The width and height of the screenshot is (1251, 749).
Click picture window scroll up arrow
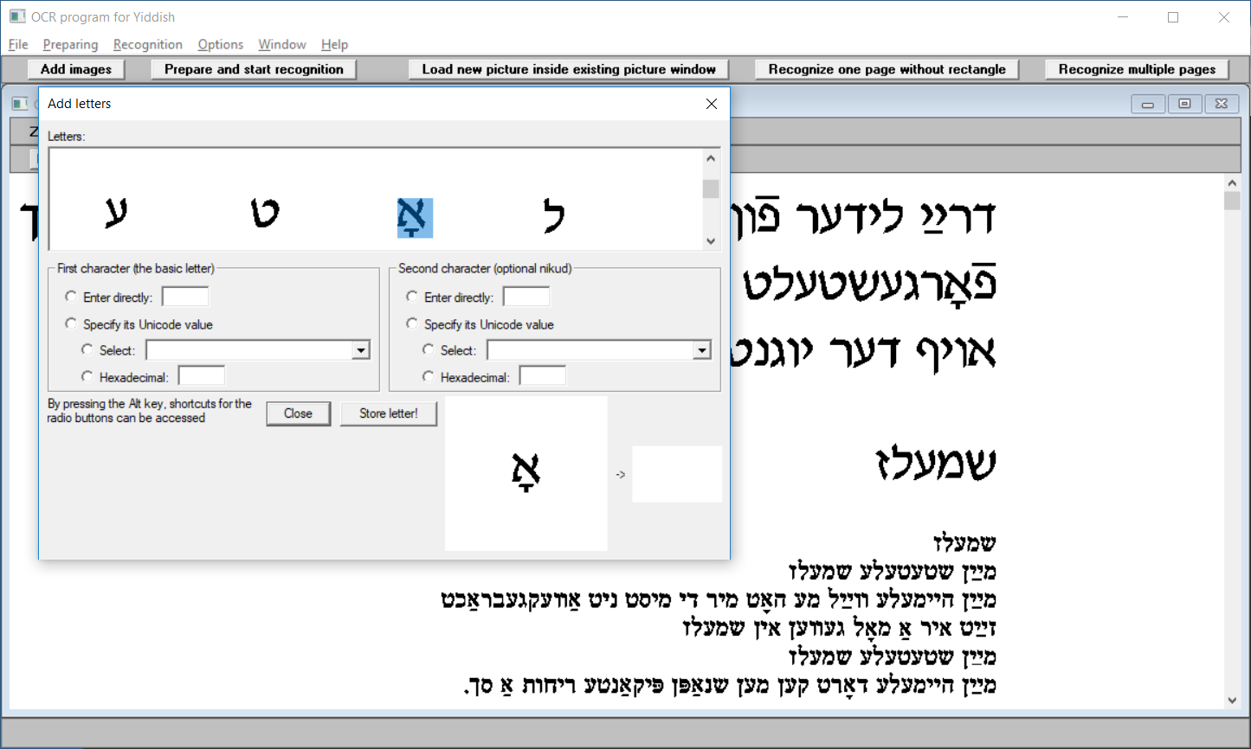(1232, 183)
